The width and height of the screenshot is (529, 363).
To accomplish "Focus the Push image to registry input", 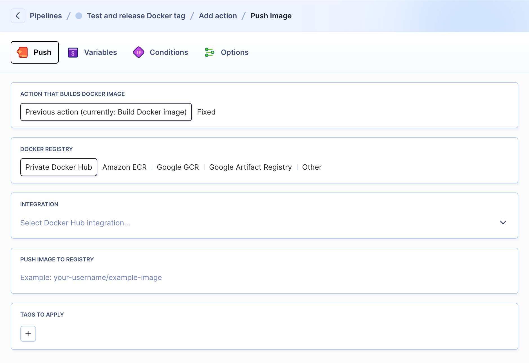I will pyautogui.click(x=264, y=277).
